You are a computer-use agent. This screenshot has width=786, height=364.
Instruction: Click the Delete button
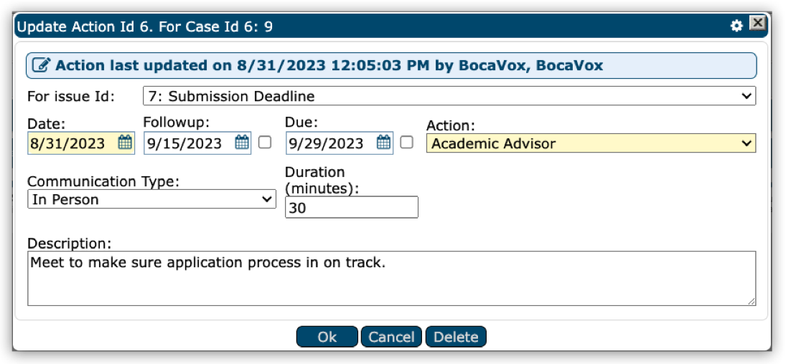[456, 337]
